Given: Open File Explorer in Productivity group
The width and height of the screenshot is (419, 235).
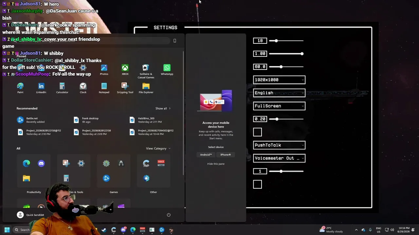Looking at the screenshot, I should coord(27,178).
